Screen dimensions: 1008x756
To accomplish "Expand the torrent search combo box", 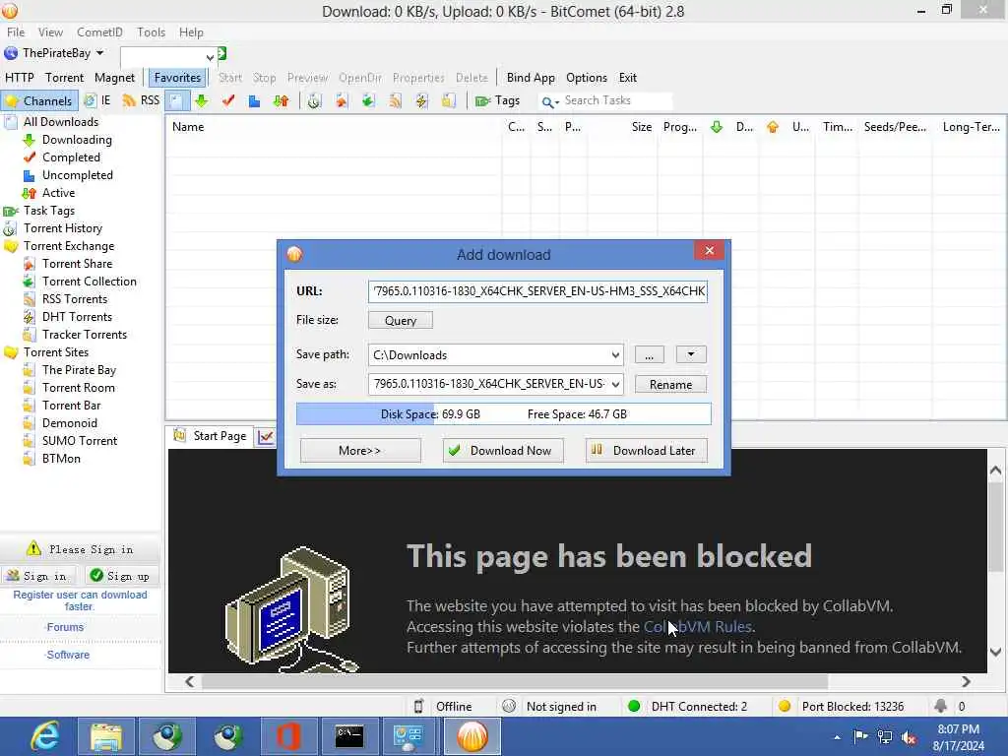I will click(210, 57).
